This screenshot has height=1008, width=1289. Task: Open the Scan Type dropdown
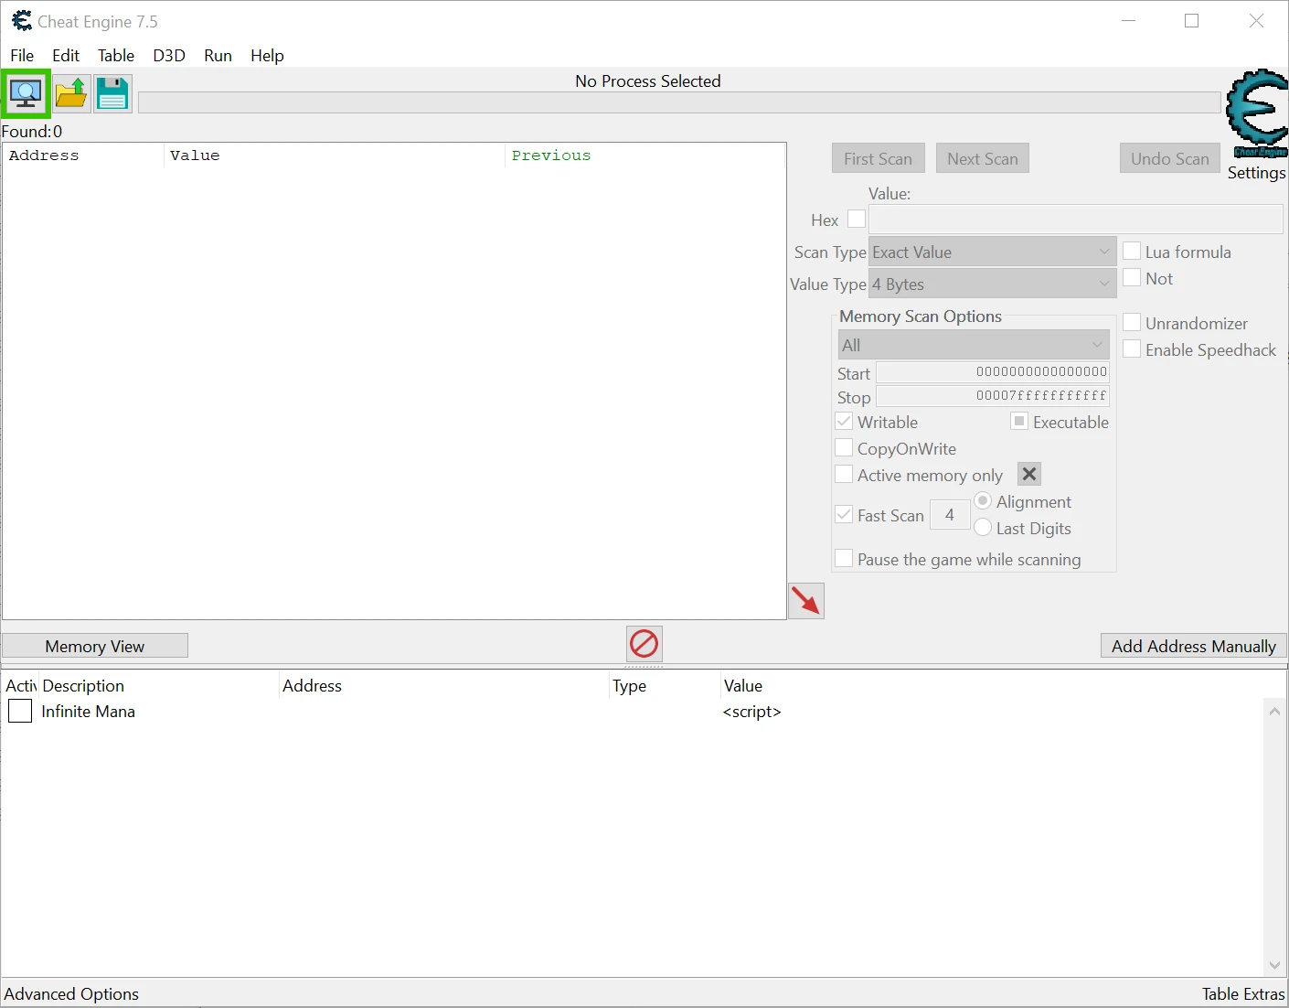tap(992, 252)
